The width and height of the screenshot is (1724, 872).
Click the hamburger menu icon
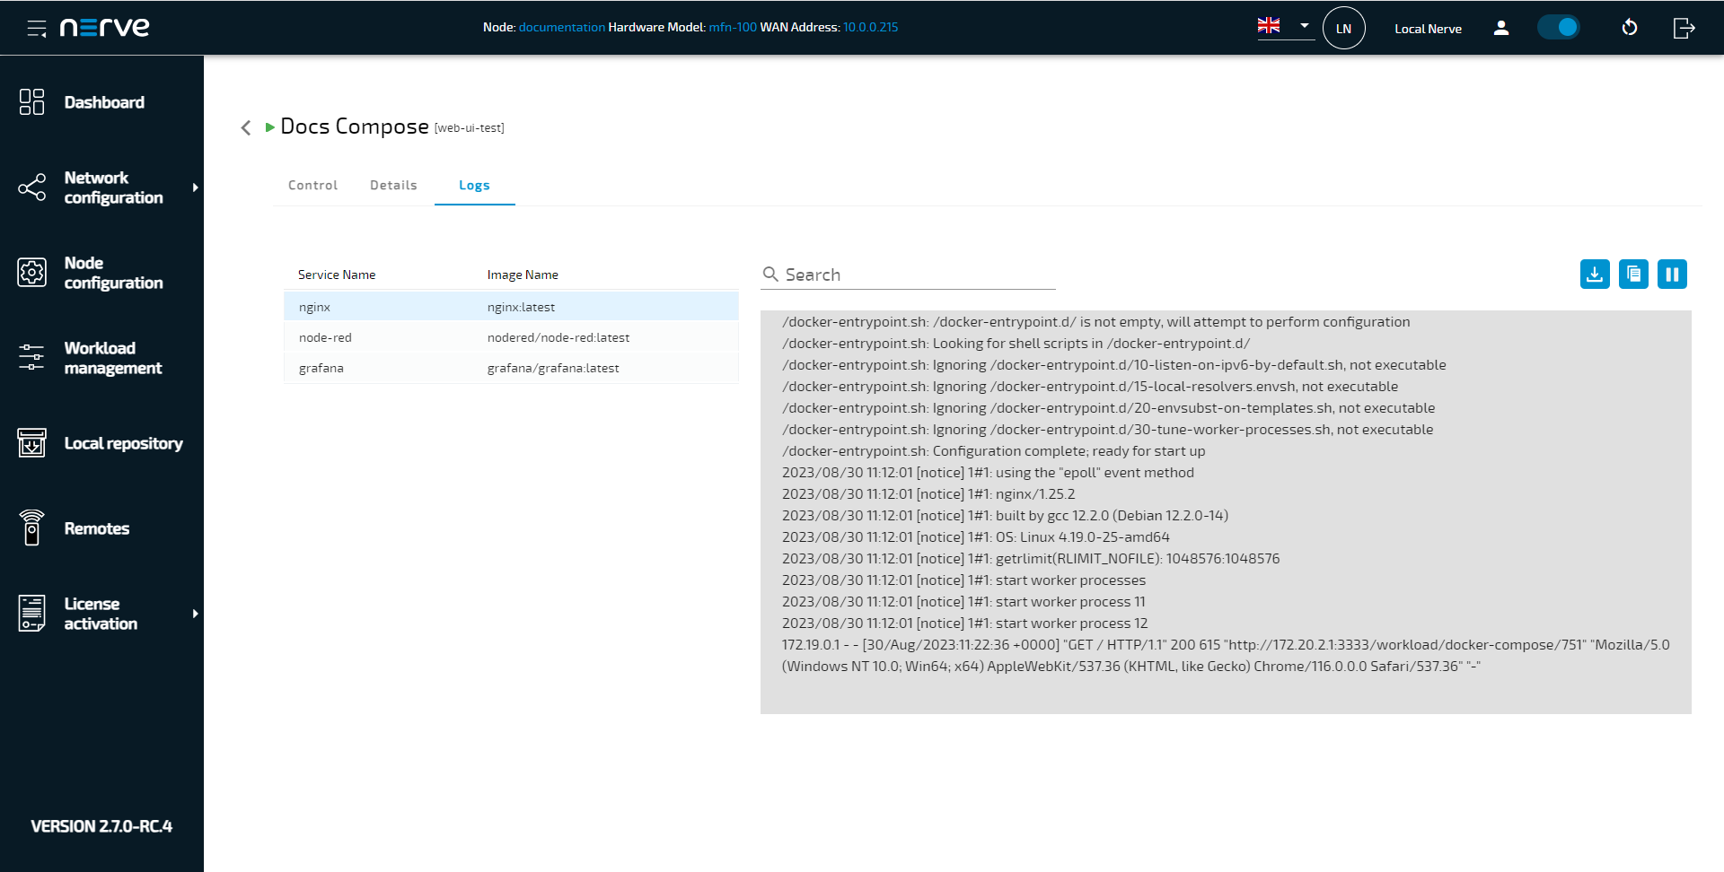click(37, 28)
